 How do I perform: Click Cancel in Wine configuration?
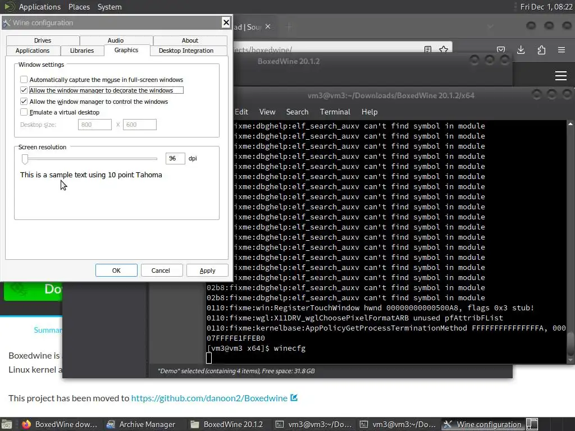click(161, 270)
